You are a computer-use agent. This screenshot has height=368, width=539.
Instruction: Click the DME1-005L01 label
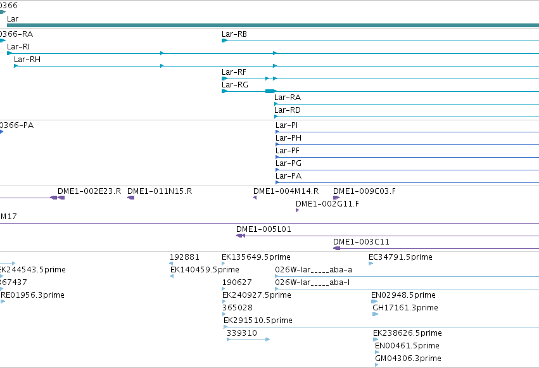[x=263, y=229]
